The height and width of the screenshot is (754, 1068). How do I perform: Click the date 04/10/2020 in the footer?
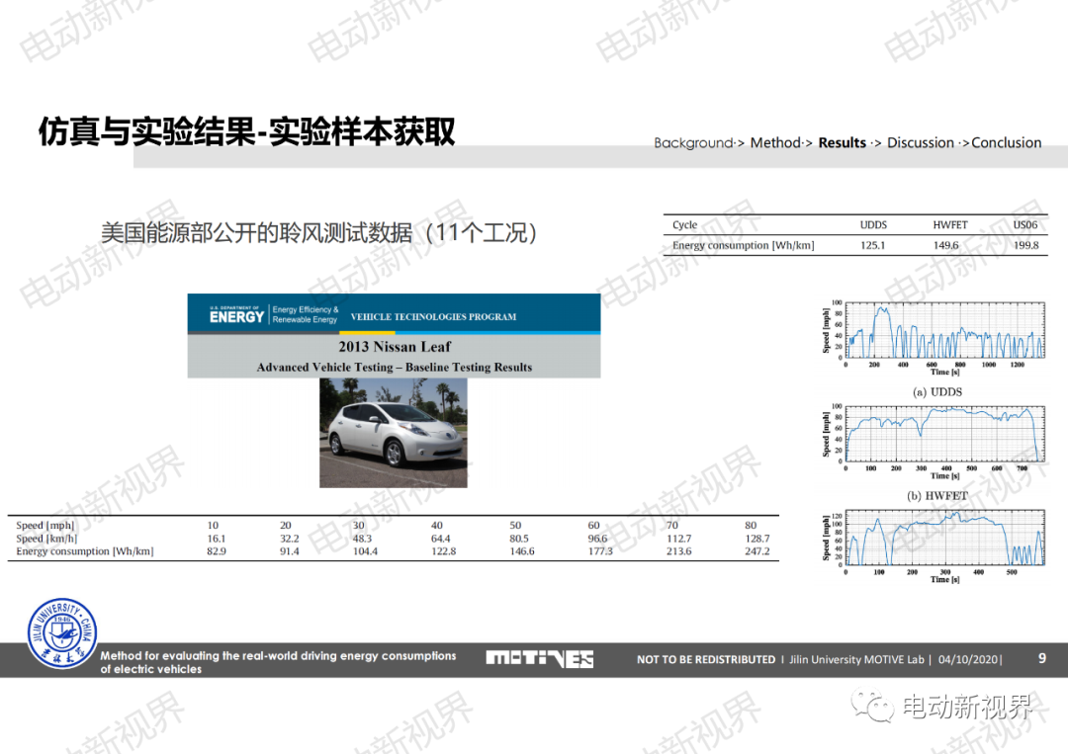pyautogui.click(x=968, y=659)
